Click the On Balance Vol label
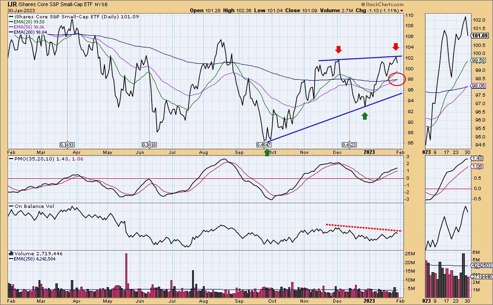Viewport: 493px width, 305px height. point(34,206)
